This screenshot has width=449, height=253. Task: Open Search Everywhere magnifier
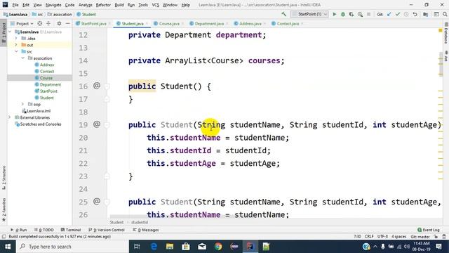(445, 14)
